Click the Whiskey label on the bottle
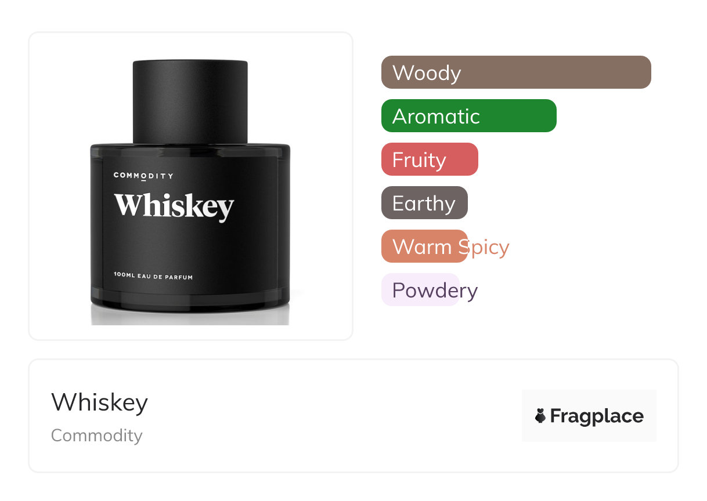This screenshot has width=707, height=501. click(174, 206)
